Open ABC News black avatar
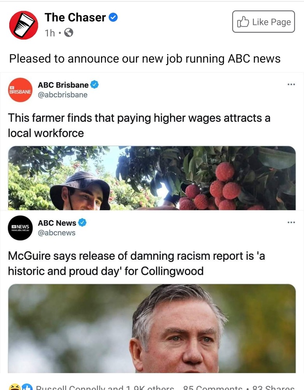Screen dimensions: 304x390 (x=20, y=228)
